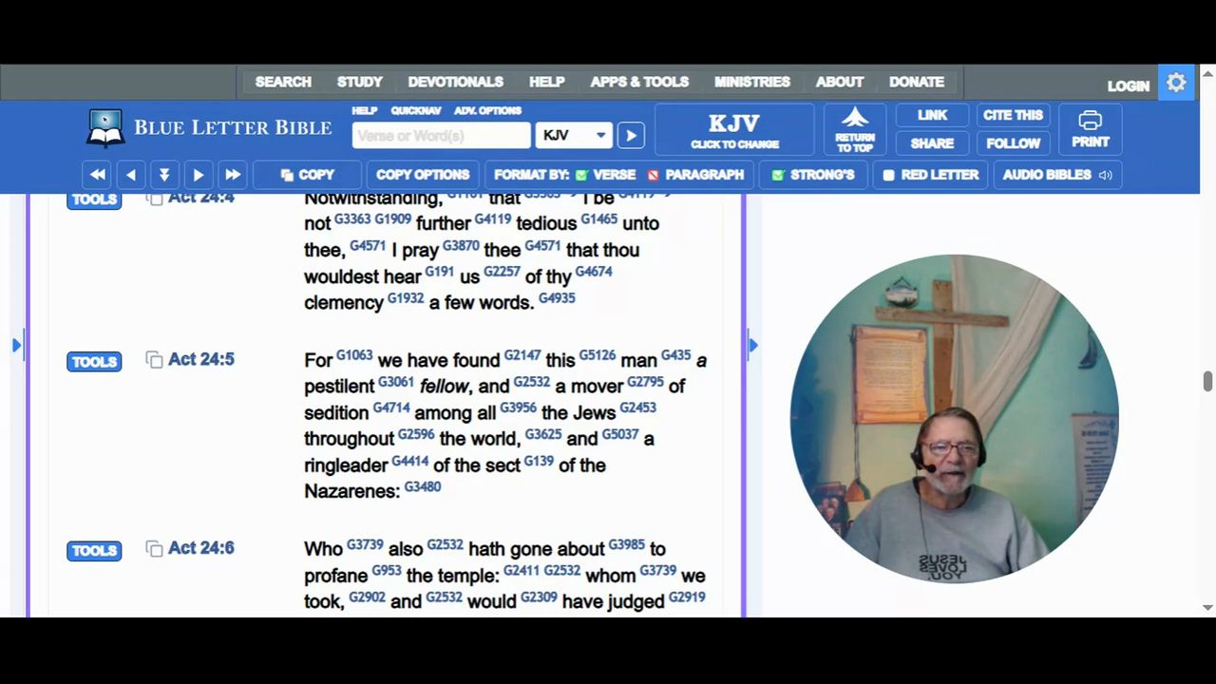The width and height of the screenshot is (1216, 684).
Task: Open the Devotionals menu
Action: [455, 82]
